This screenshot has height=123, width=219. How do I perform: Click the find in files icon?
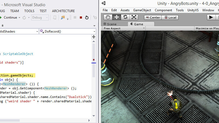(63, 17)
